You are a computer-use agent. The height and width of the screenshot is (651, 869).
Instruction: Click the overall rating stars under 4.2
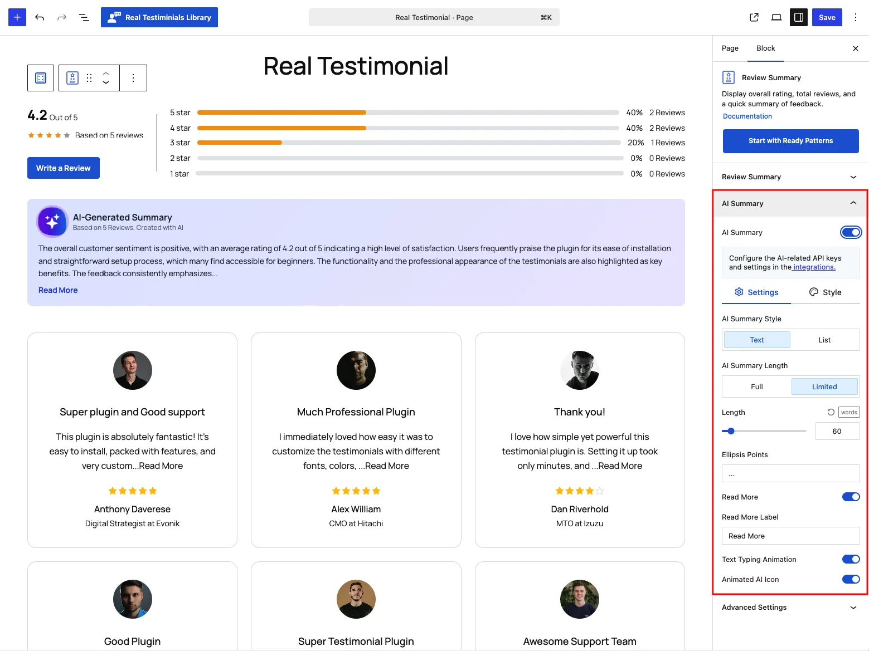[49, 135]
